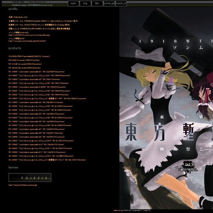Viewport: 213px width, 213px height.
Task: Select PD COMIC colonization practicable #7 entry
Action: 37,129
